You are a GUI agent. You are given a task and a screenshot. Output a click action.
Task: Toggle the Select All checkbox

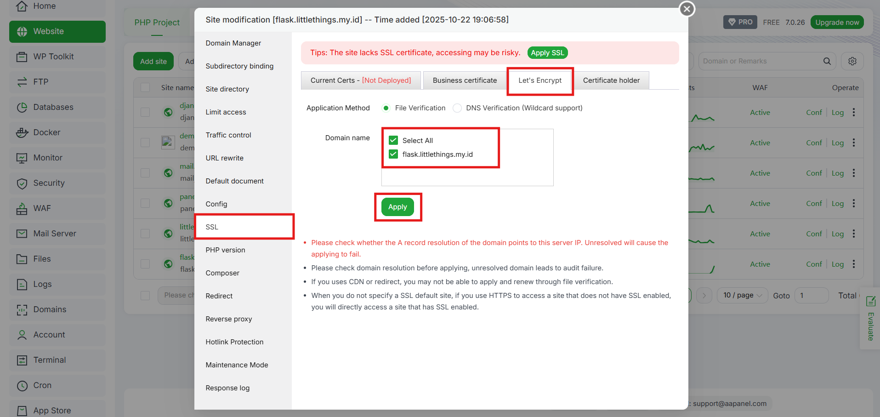[393, 140]
